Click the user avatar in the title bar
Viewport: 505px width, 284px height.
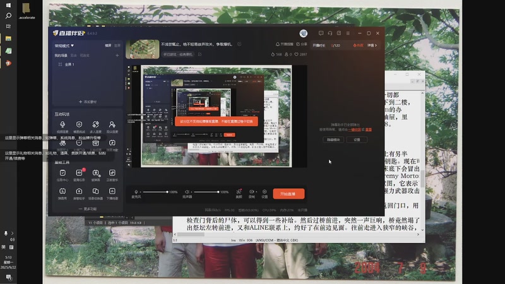point(304,33)
